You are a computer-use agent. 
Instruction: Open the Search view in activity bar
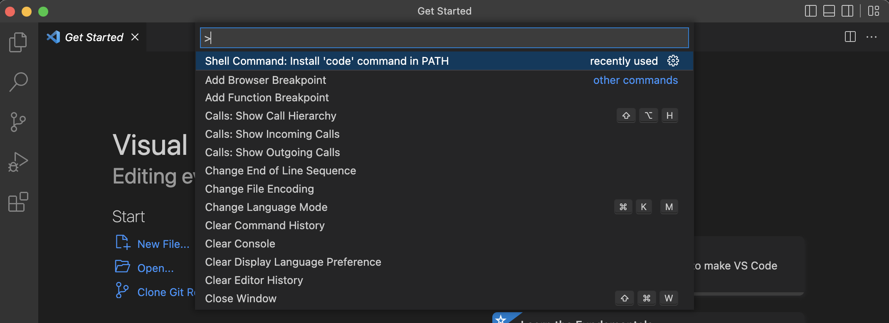(x=18, y=82)
